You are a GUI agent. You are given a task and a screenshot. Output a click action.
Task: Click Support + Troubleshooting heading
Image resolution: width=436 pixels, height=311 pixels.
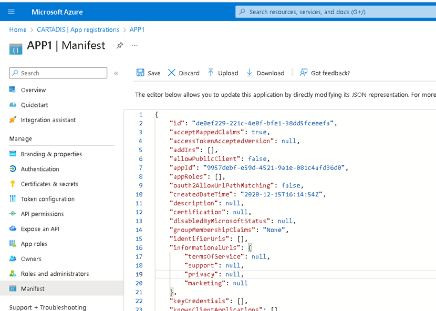48,307
